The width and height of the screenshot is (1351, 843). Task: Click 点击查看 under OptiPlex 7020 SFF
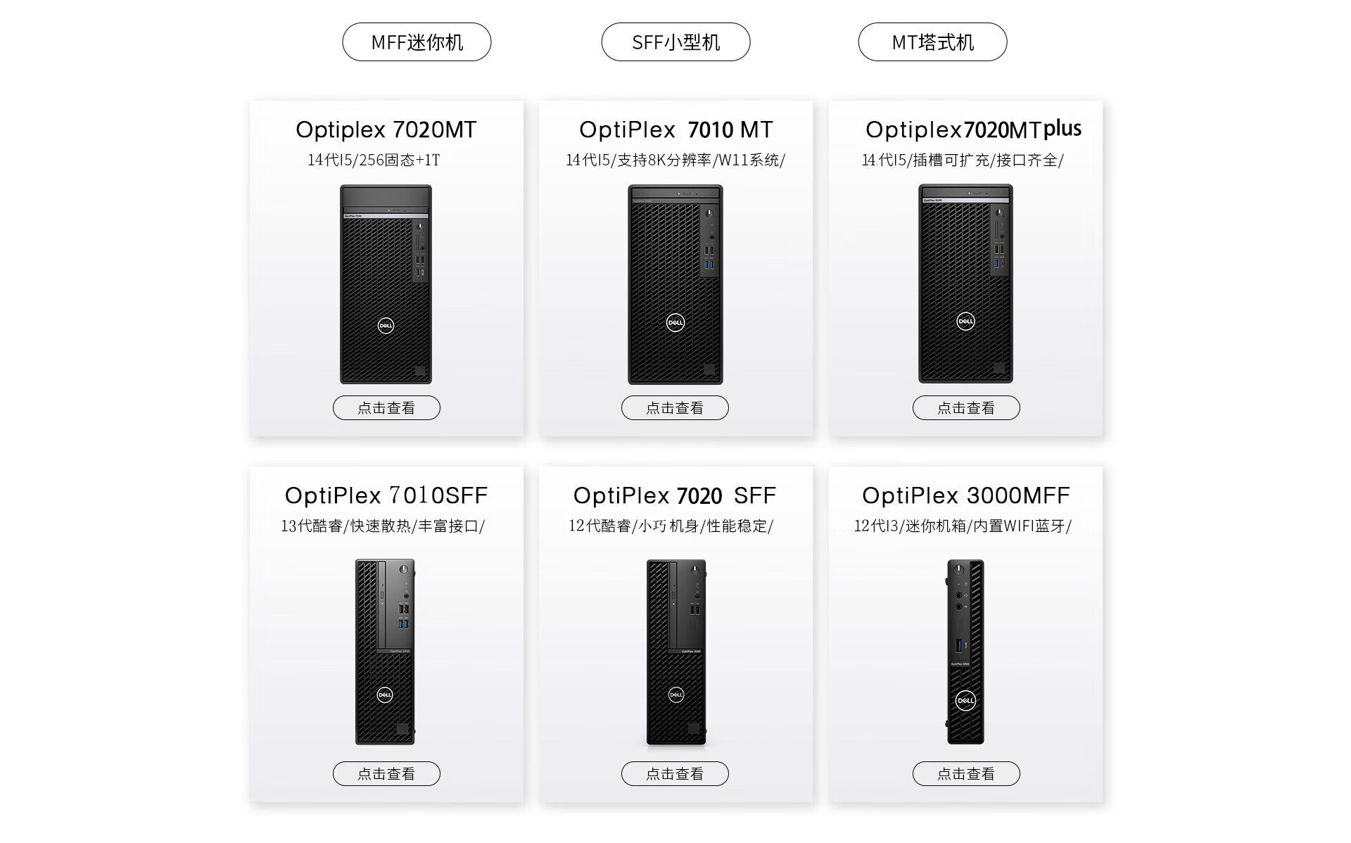point(675,774)
